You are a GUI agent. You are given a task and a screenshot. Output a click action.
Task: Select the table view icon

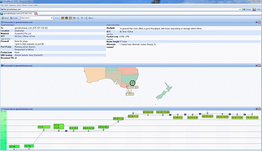click(x=74, y=18)
